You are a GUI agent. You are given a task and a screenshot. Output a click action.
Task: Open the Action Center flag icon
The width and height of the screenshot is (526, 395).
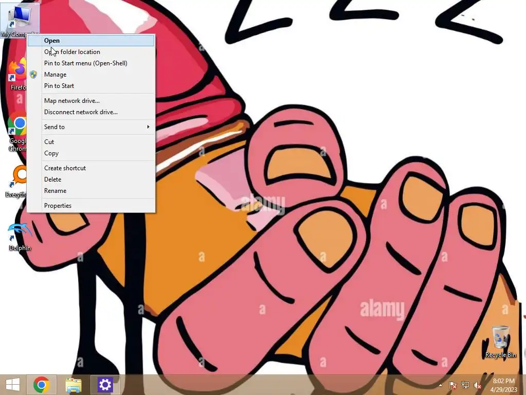[x=453, y=385]
